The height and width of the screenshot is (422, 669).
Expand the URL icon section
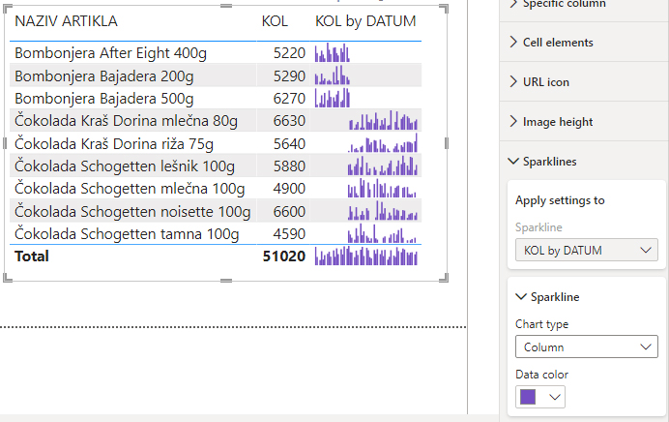click(545, 82)
